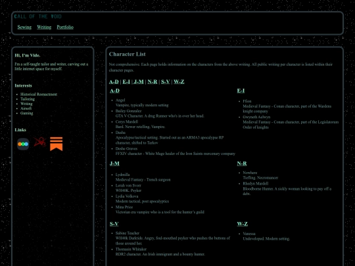Viewport: 355px width, 266px height.
Task: Jump to E-I in the index row
Action: click(126, 81)
